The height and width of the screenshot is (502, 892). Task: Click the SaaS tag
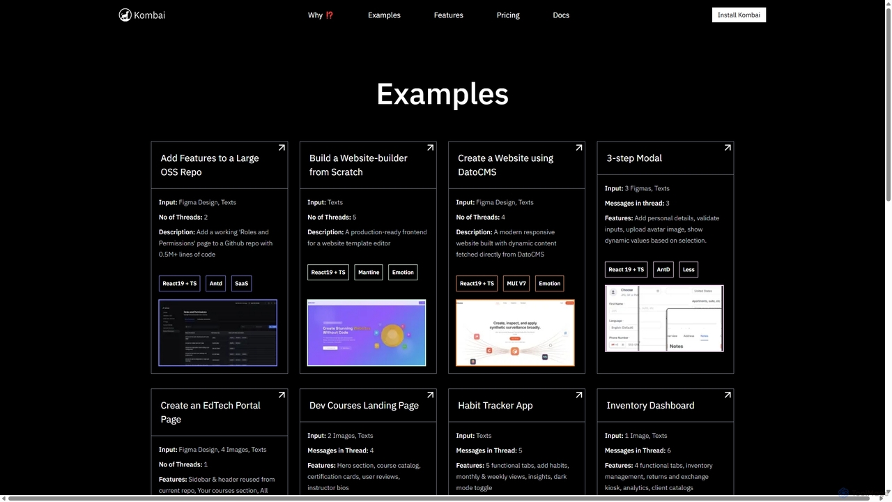tap(241, 283)
